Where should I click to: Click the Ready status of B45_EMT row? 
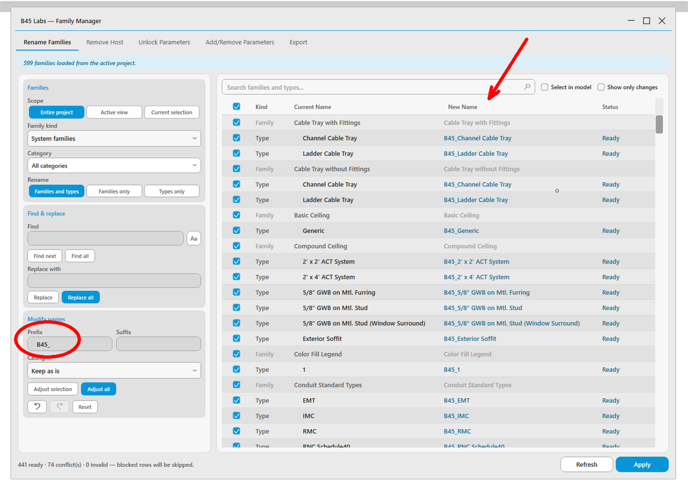click(611, 400)
